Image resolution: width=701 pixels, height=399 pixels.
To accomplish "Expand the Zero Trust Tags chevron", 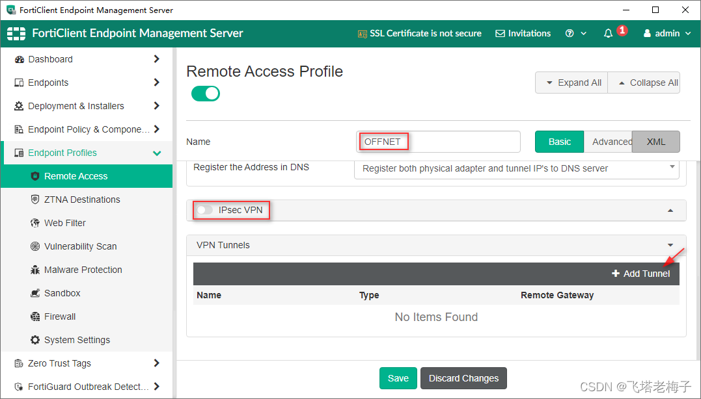I will (x=156, y=363).
